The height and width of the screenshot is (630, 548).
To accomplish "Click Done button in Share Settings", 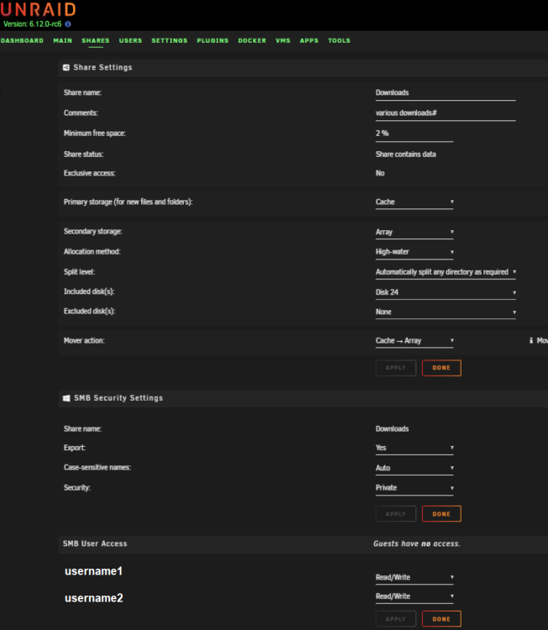I will (441, 368).
